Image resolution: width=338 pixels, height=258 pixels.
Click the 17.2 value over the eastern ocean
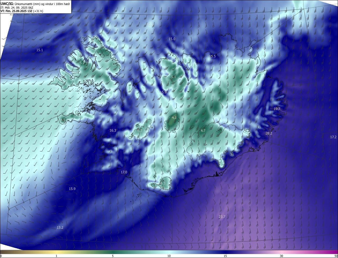coord(333,137)
